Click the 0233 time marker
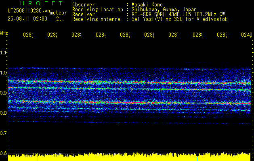Image resolution: width=254 pixels, height=161 pixels. (x=77, y=35)
